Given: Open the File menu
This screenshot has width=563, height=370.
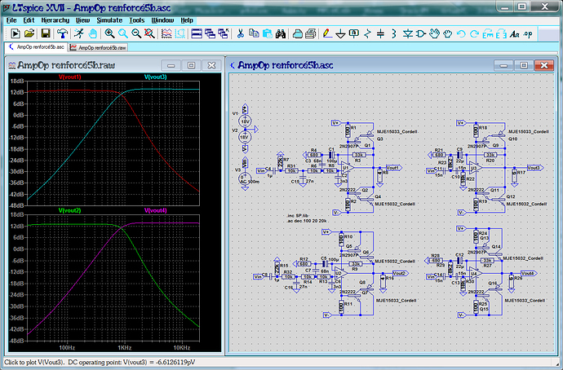Looking at the screenshot, I should pyautogui.click(x=11, y=20).
